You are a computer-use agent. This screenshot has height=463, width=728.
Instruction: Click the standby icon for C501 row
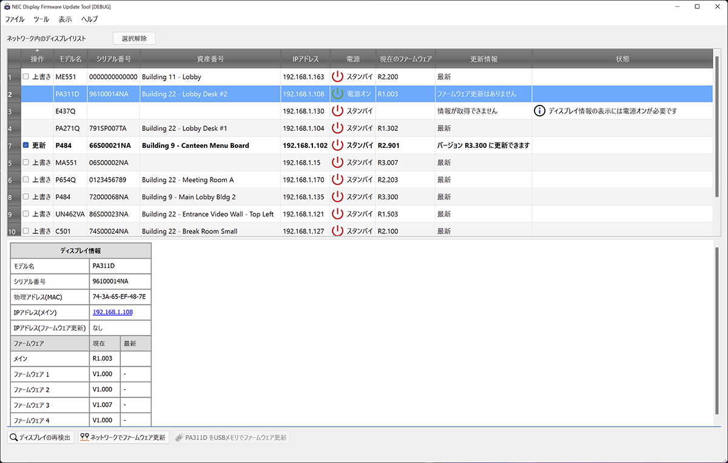(338, 231)
